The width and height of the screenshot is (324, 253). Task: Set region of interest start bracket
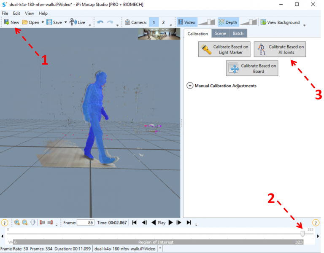[x=42, y=223]
